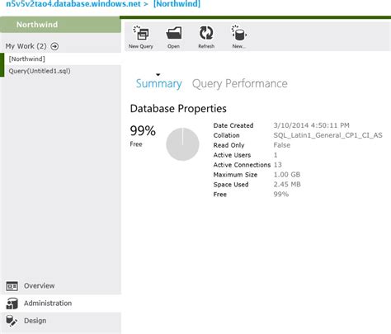Click the Active Connections value 13
Image resolution: width=391 pixels, height=334 pixels.
[278, 165]
